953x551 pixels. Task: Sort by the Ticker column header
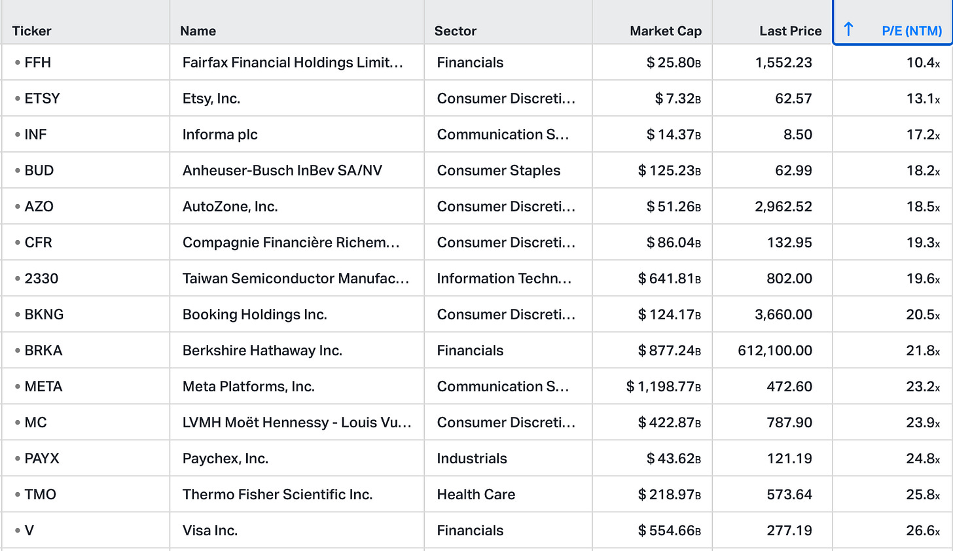[x=31, y=31]
